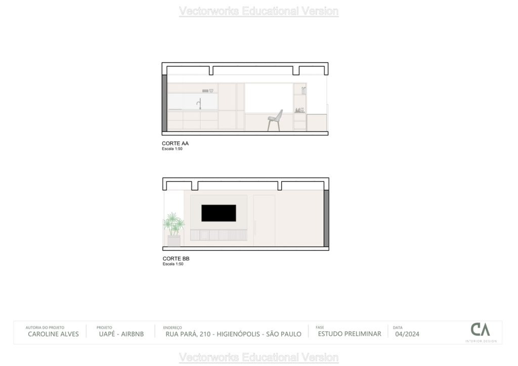
Task: Click the kitchen faucet in Corte AA
Action: (199, 104)
